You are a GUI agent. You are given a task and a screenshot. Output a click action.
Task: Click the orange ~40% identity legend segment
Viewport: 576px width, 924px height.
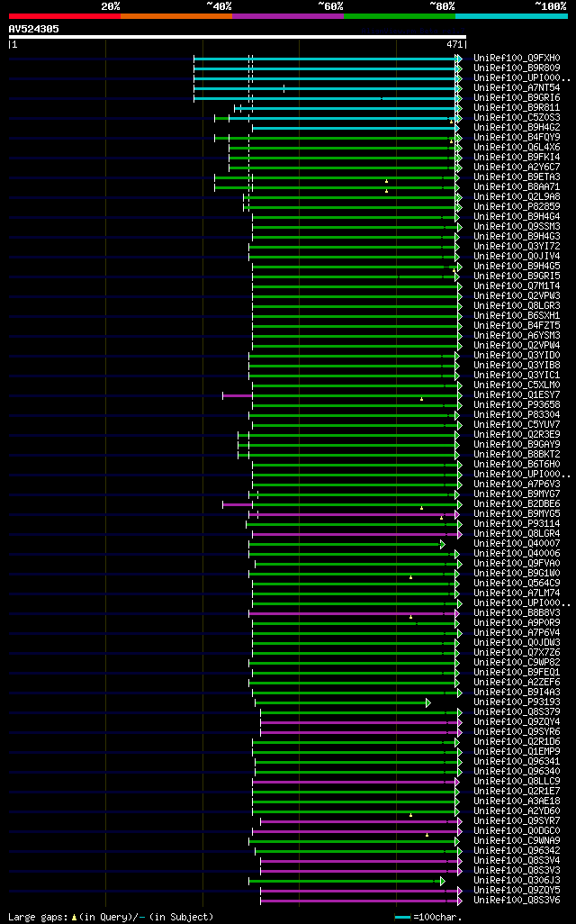[x=176, y=16]
